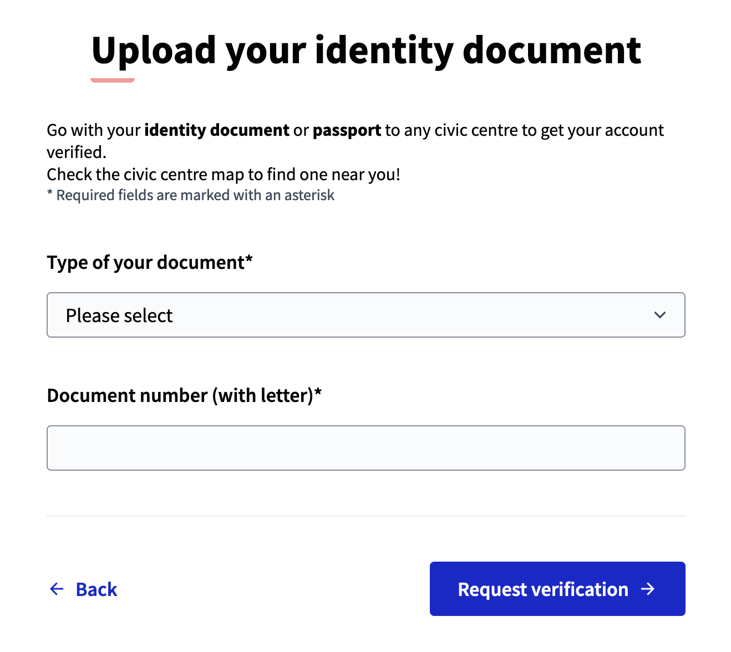Viewport: 731px width, 652px height.
Task: Click the Back link
Action: point(96,589)
